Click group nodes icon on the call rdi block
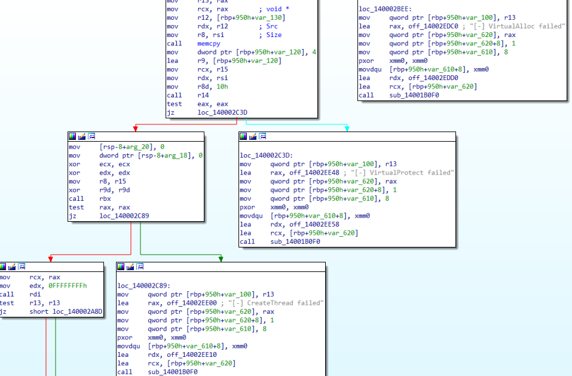Image resolution: width=572 pixels, height=376 pixels. [x=21, y=267]
